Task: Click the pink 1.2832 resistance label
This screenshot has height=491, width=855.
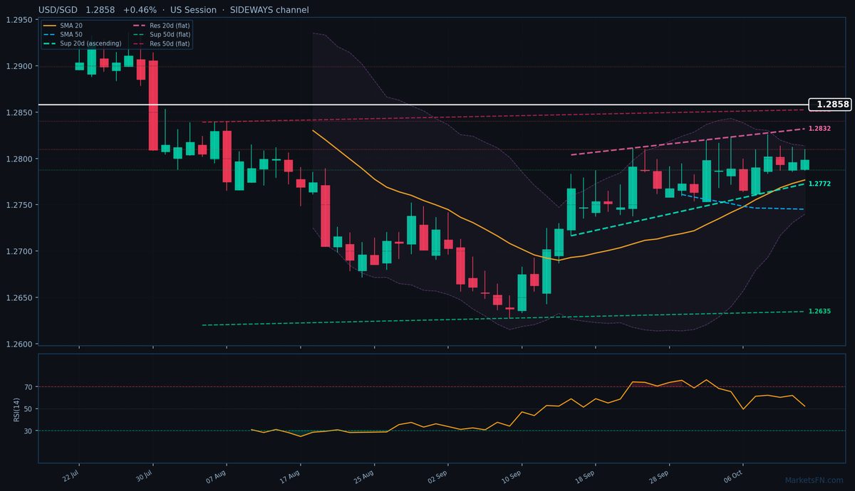Action: (x=819, y=129)
